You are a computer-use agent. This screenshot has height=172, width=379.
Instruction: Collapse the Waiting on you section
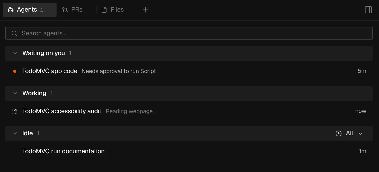pos(15,53)
